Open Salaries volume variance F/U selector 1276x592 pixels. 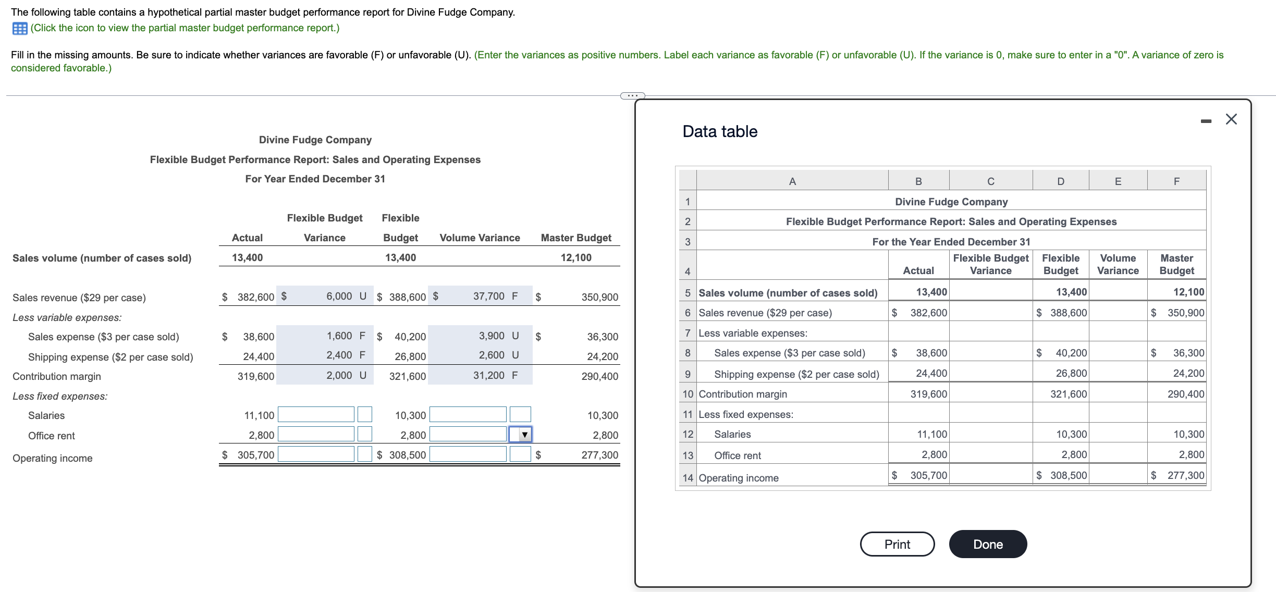520,415
